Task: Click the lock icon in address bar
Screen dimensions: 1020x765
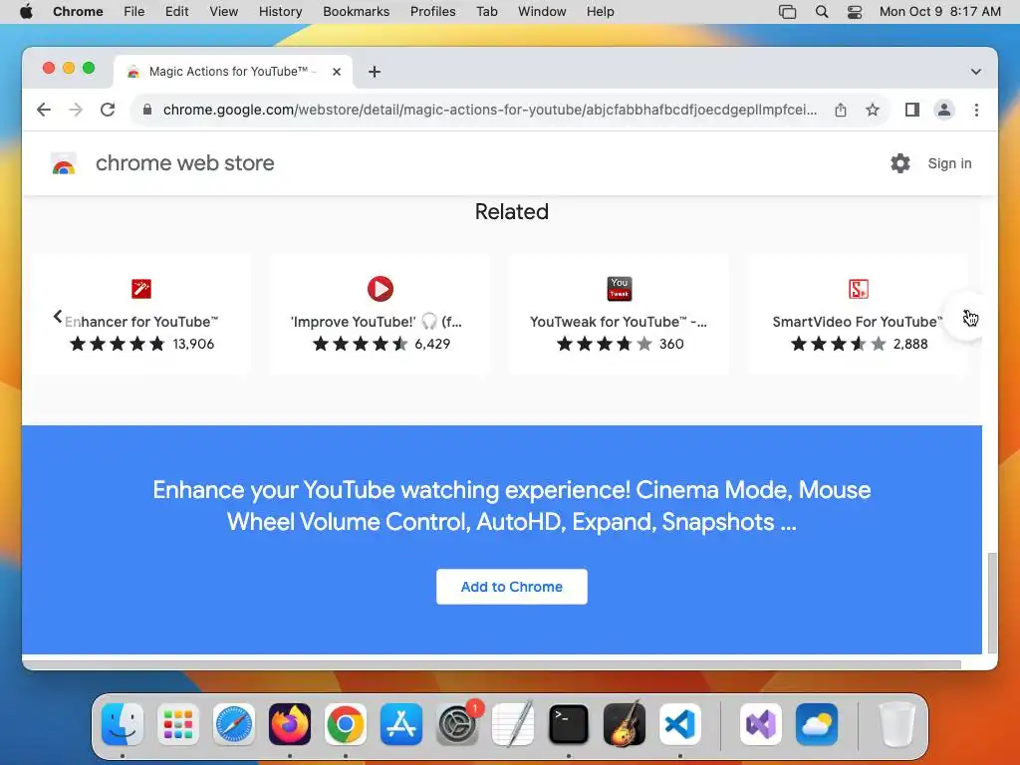Action: coord(147,110)
